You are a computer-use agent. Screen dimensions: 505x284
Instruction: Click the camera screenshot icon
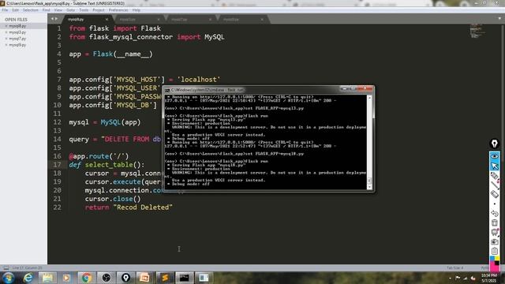(x=495, y=241)
